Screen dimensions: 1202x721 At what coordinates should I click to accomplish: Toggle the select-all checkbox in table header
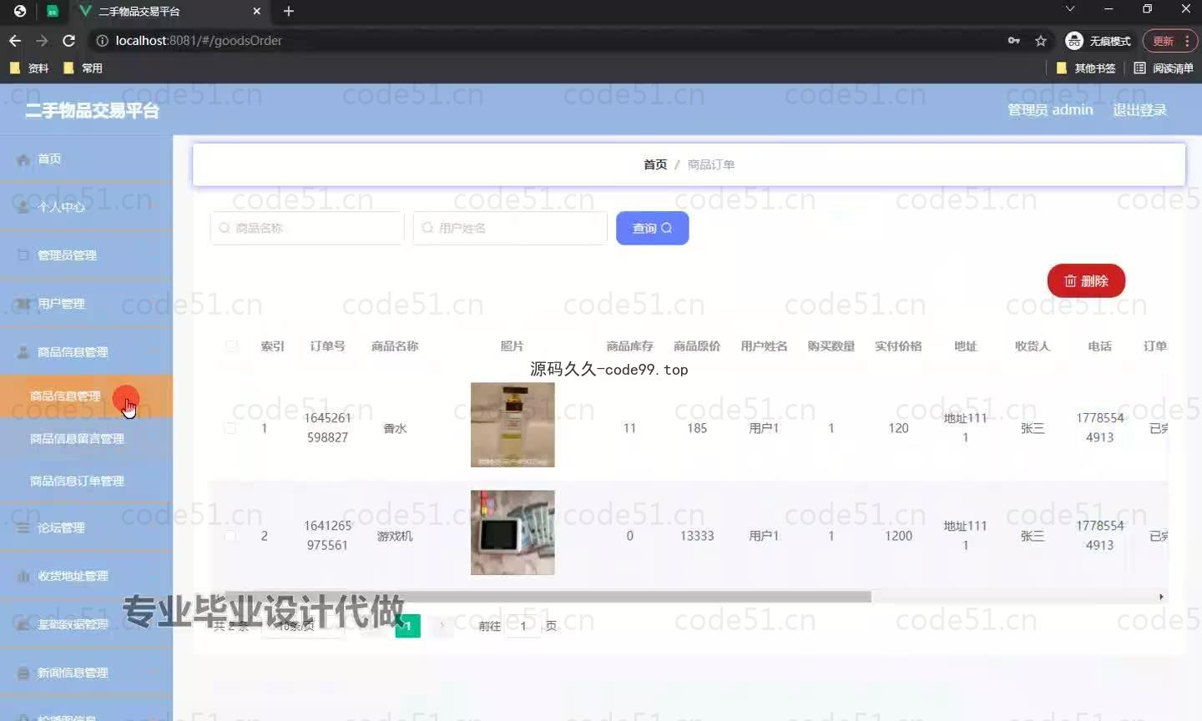pyautogui.click(x=231, y=346)
